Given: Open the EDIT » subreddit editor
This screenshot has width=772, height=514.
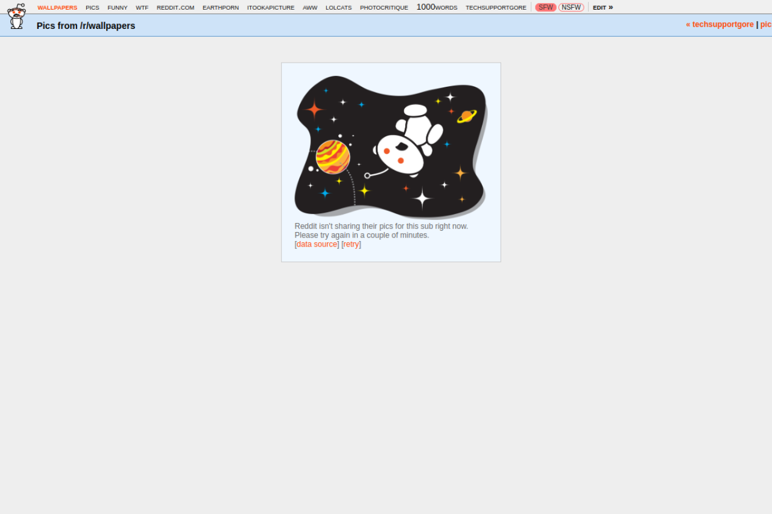Looking at the screenshot, I should pyautogui.click(x=603, y=7).
